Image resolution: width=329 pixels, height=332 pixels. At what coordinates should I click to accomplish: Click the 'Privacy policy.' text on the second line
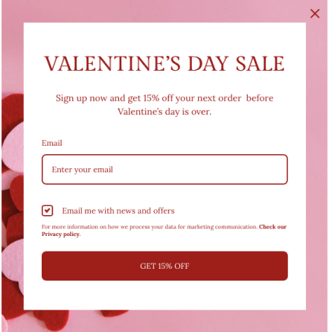tap(61, 234)
